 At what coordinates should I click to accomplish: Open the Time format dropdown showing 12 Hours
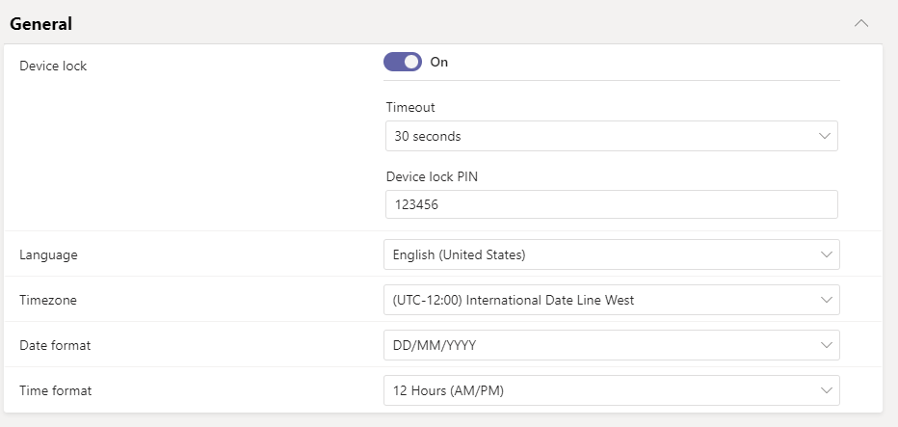[x=612, y=390]
